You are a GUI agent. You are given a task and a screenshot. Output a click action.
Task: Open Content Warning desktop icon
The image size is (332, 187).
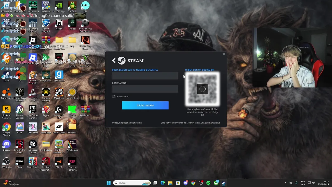click(46, 95)
